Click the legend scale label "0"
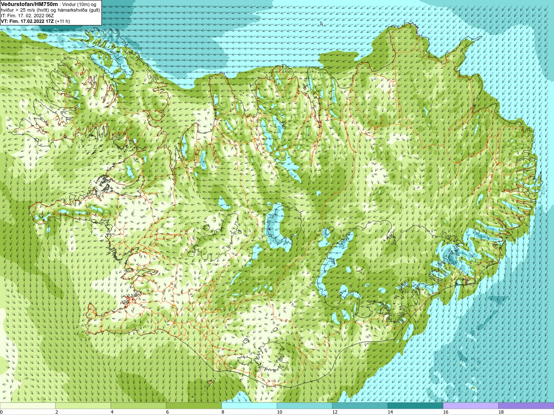Image resolution: width=554 pixels, height=415 pixels. coord(2,412)
